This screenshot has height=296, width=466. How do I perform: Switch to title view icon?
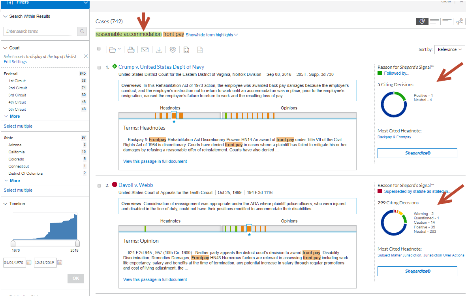coord(447,21)
